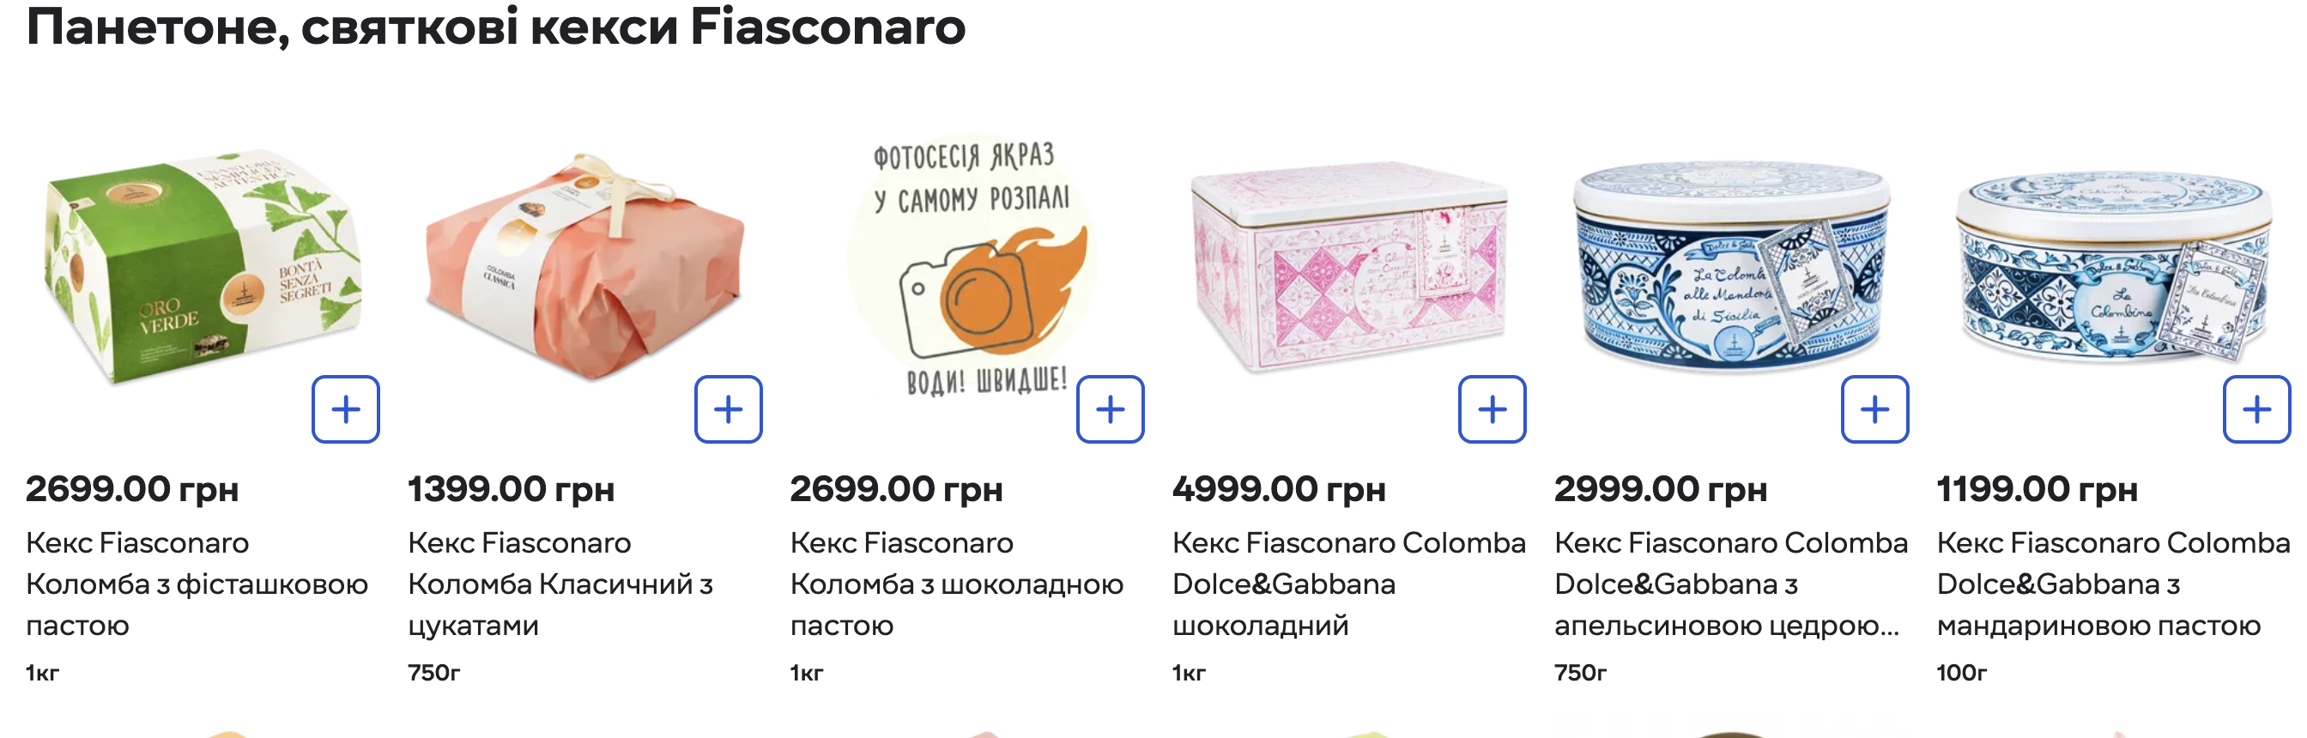
Task: Open 'Dolce&Gabbana з апельсиновою цедрою' product link
Action: tap(1729, 584)
